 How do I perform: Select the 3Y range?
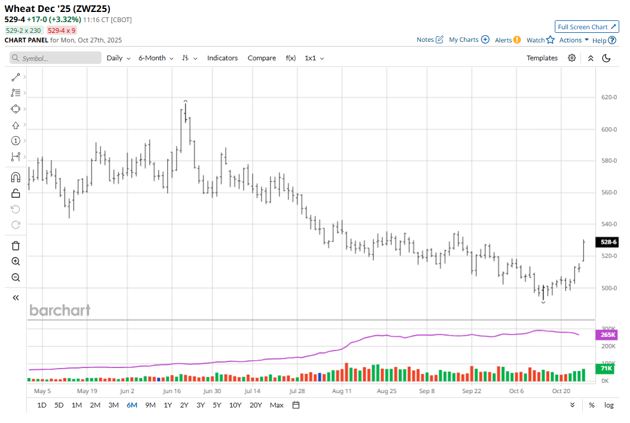[201, 405]
